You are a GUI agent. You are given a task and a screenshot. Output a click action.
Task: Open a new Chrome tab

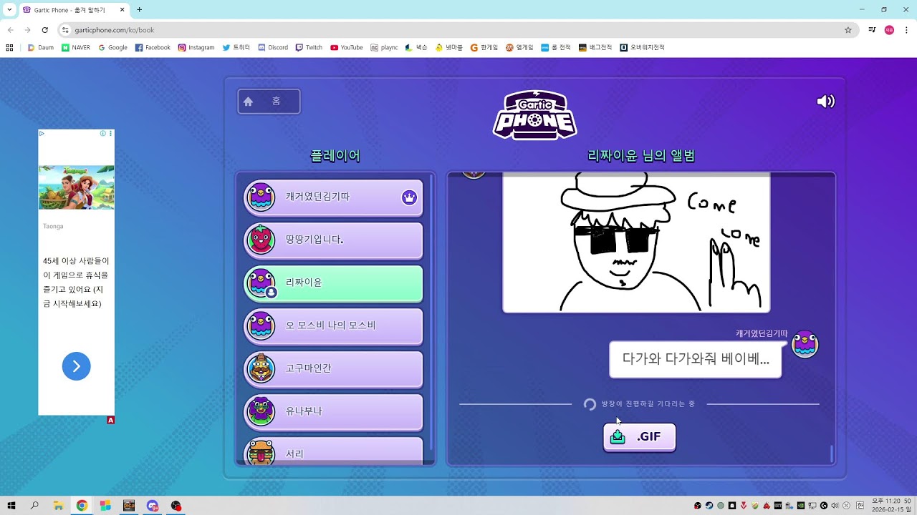coord(139,10)
